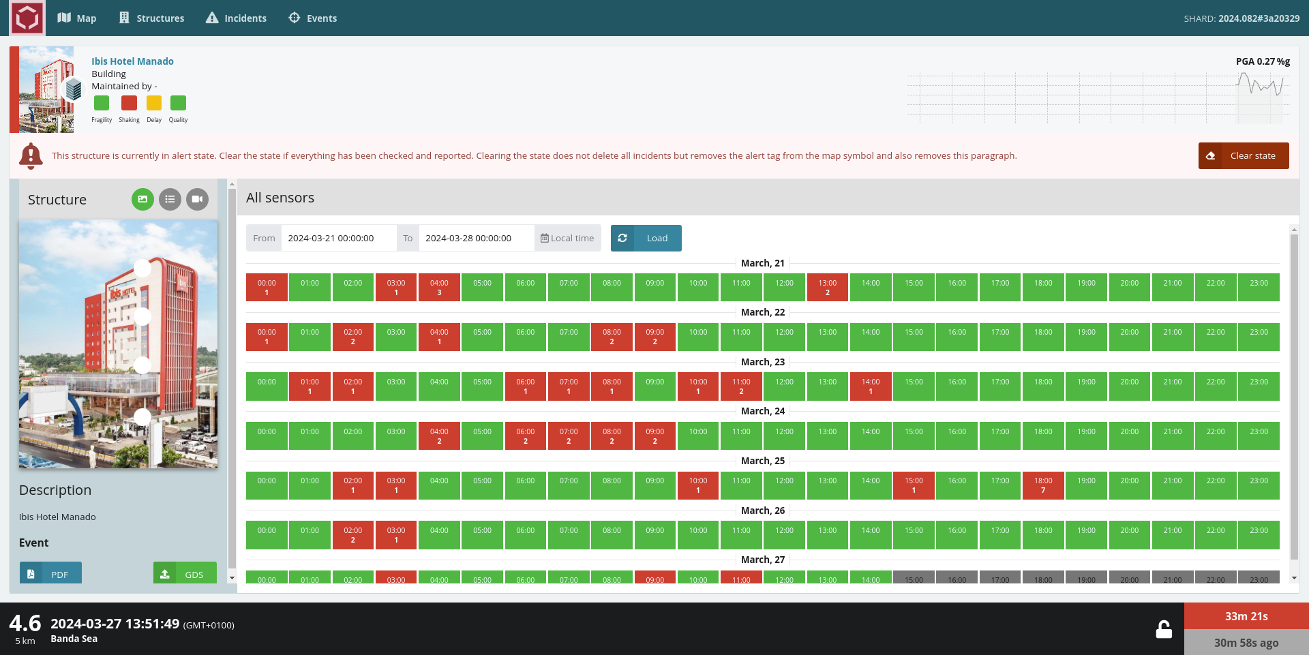Click the GDS upload button
The image size is (1309, 655).
(185, 573)
